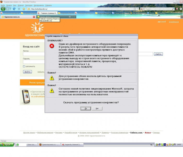Click the red error icon in dialog

52,46
